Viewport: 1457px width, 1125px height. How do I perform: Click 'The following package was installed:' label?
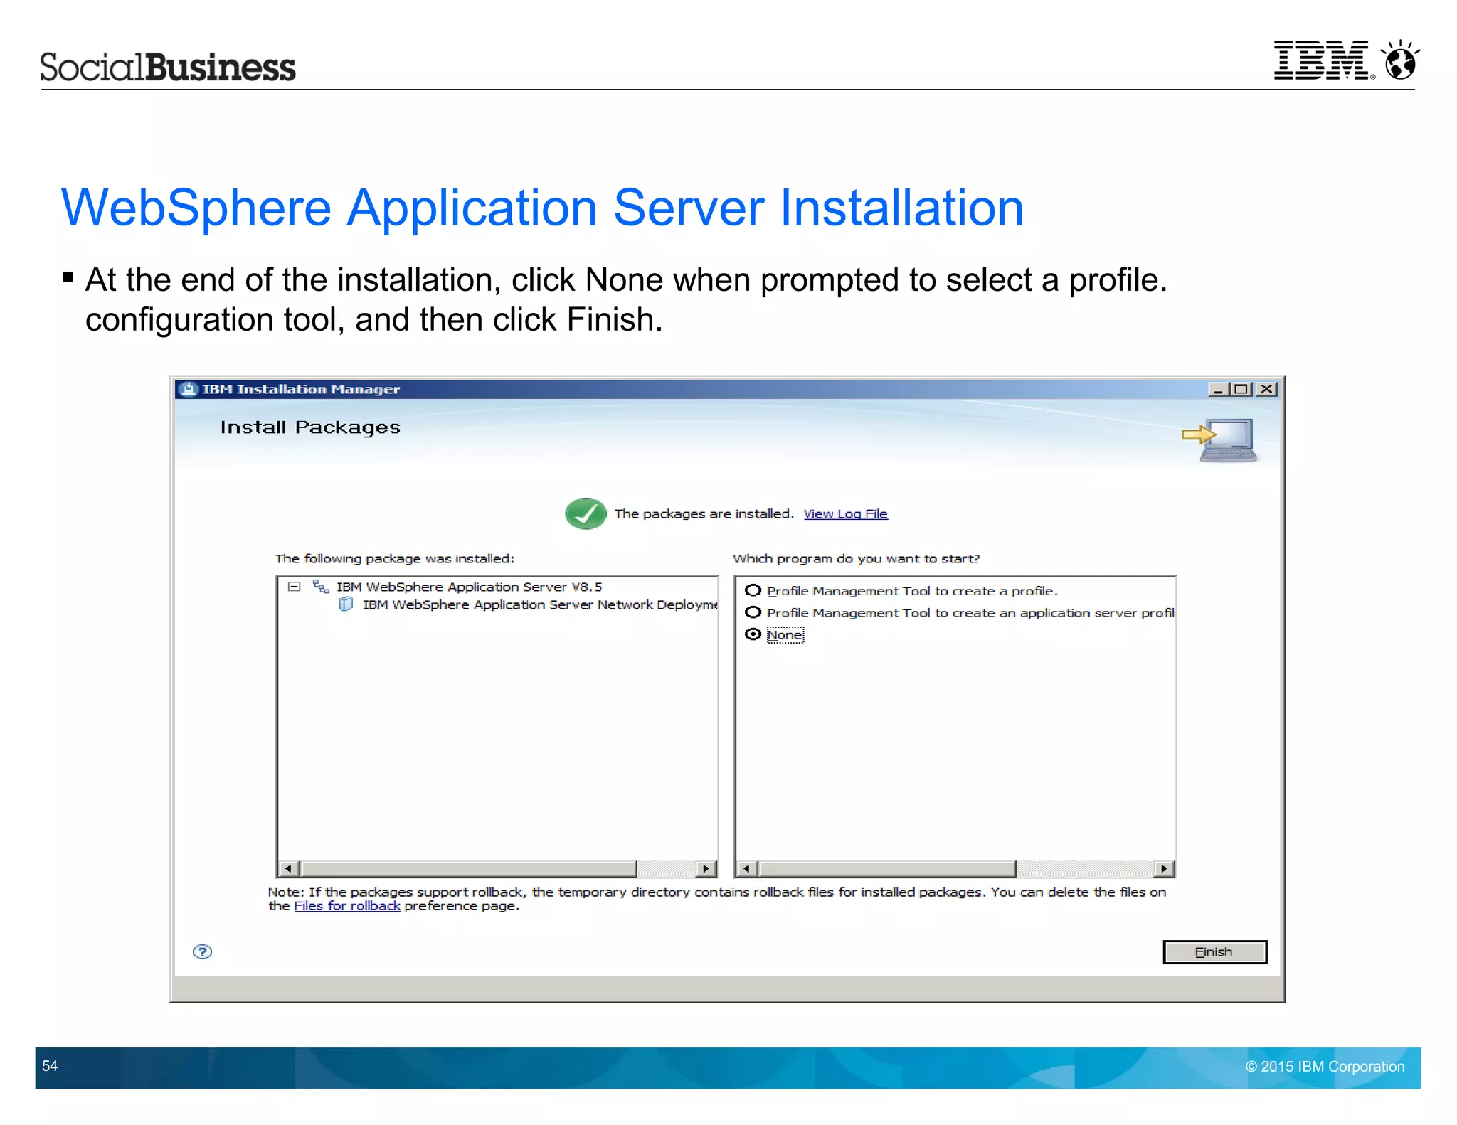coord(395,558)
